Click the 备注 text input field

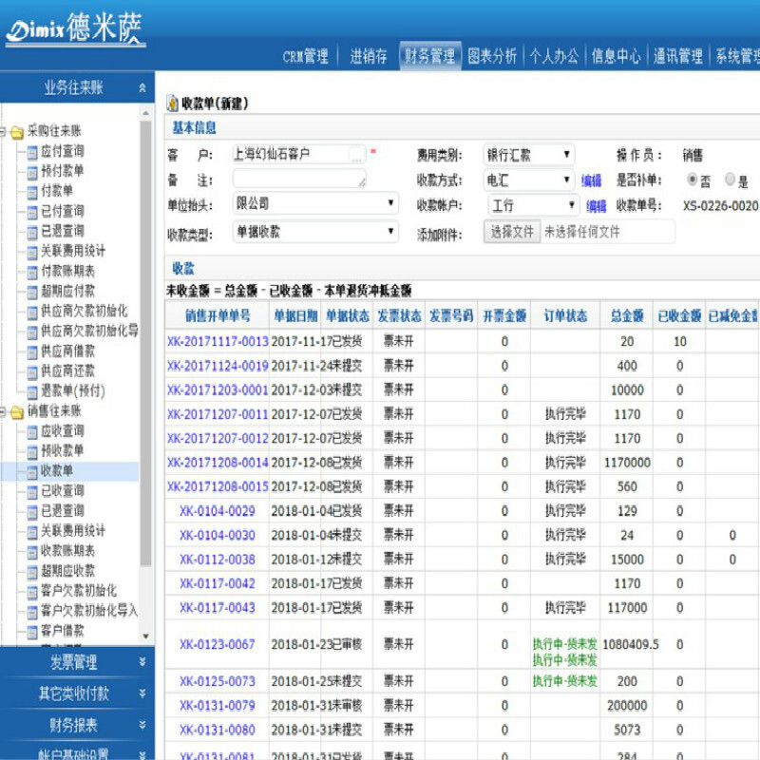click(298, 179)
